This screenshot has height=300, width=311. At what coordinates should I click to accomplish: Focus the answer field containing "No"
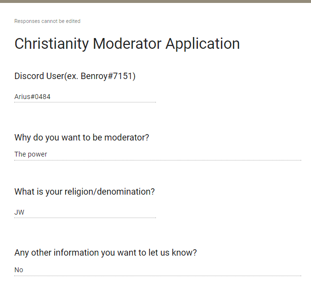click(157, 270)
